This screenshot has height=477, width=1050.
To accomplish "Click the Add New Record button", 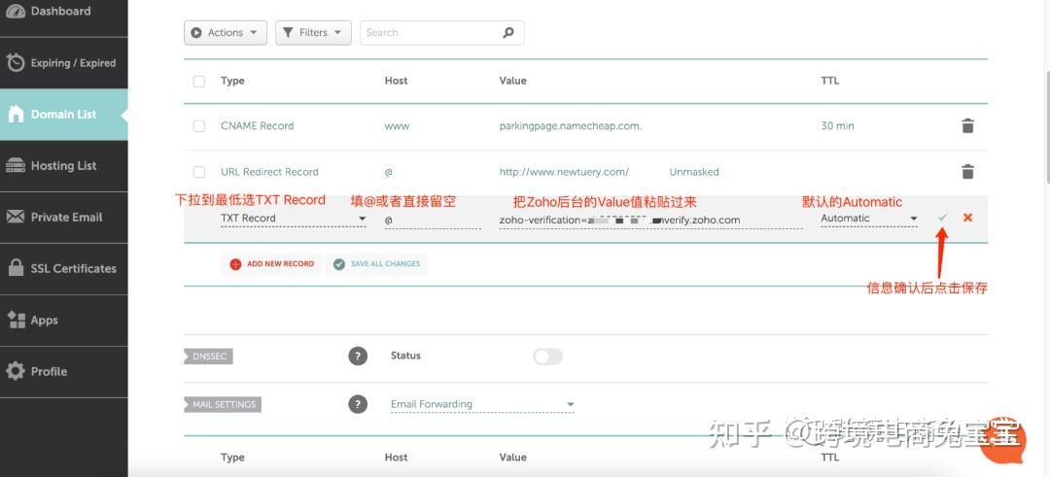I will pos(271,264).
